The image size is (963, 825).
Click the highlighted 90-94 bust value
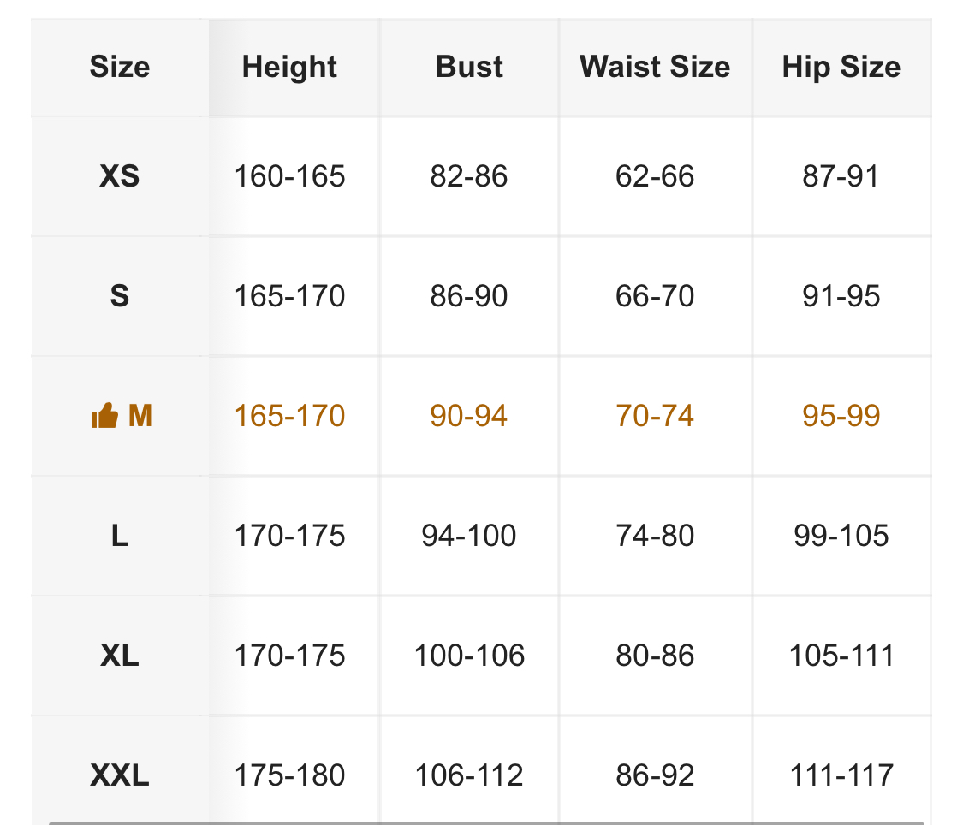point(469,416)
